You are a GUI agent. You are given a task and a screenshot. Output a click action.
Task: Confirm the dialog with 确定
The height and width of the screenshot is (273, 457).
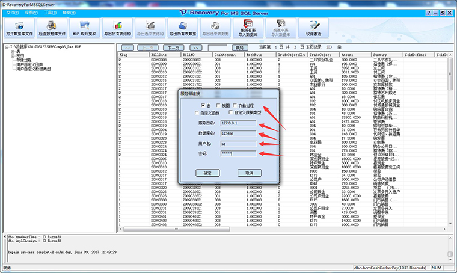coord(207,173)
